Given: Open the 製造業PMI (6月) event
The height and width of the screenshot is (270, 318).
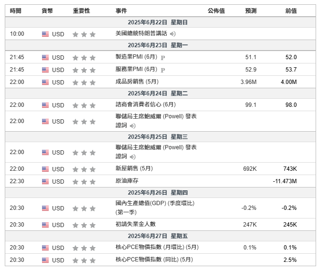Looking at the screenshot, I should [136, 57].
